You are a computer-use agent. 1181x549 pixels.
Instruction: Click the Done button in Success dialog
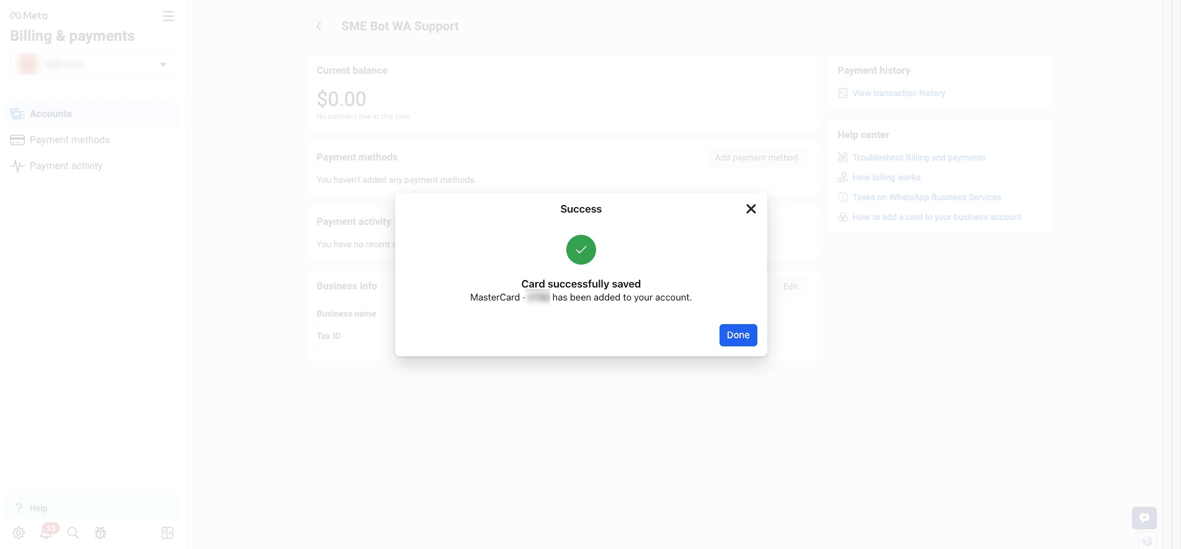(x=738, y=335)
